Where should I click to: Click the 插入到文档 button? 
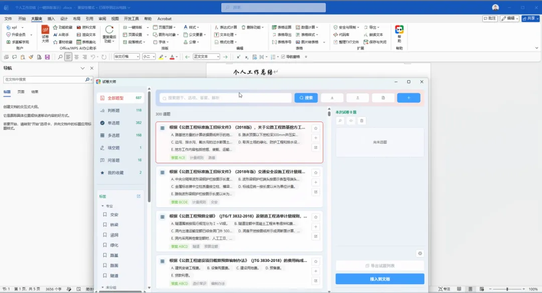[380, 279]
